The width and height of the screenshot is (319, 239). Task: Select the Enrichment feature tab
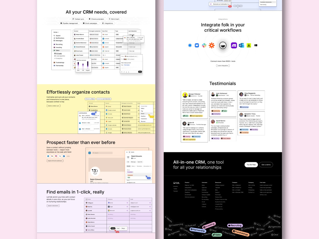tap(114, 19)
